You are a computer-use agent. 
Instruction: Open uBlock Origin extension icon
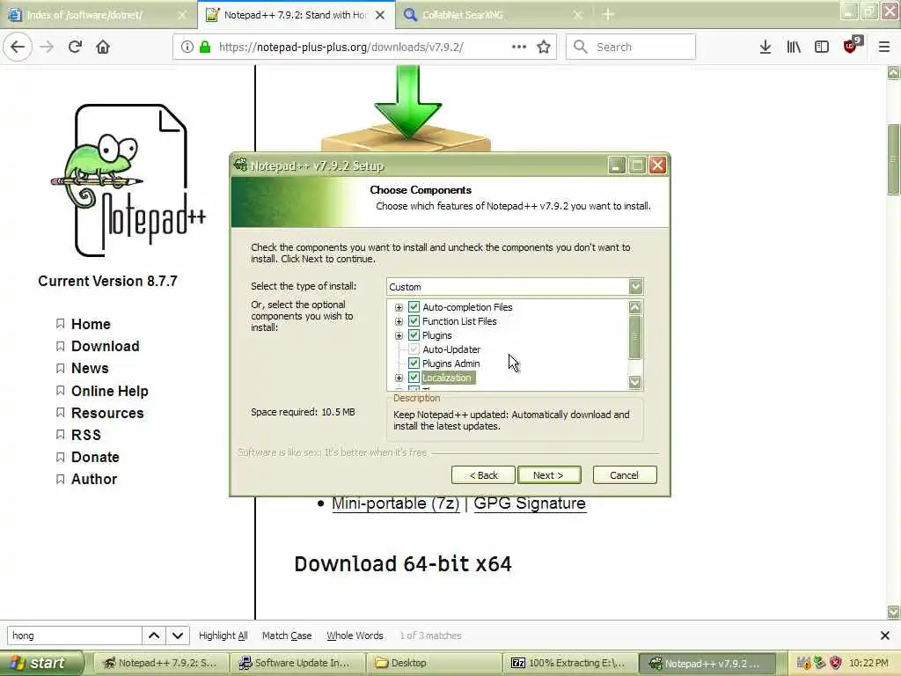click(851, 46)
